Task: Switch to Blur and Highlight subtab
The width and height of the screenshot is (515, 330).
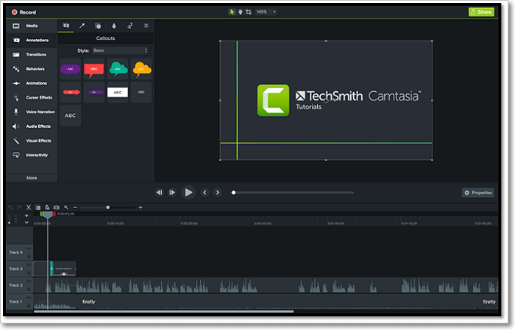Action: [114, 26]
